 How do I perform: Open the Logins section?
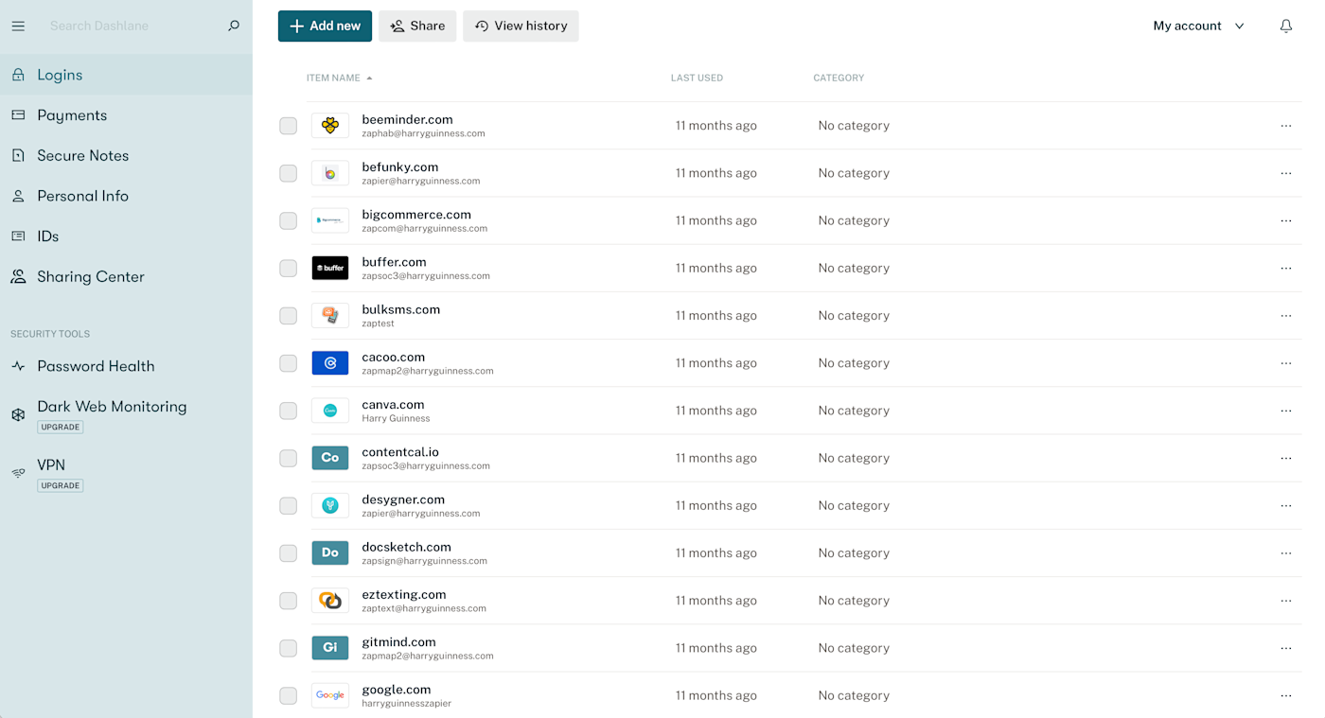tap(126, 75)
